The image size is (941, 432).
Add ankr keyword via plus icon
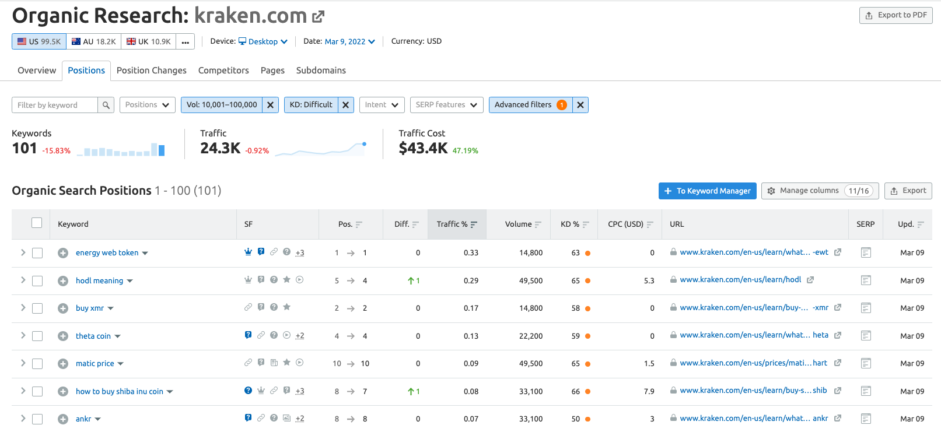[63, 419]
